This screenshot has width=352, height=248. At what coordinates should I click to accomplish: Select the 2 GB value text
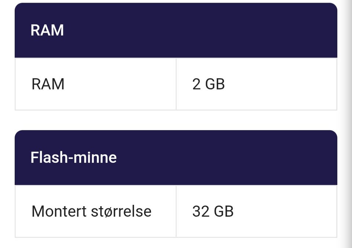[x=208, y=84]
